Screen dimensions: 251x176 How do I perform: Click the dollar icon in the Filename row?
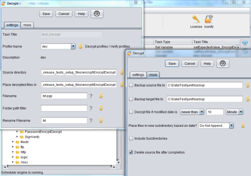coord(101,96)
